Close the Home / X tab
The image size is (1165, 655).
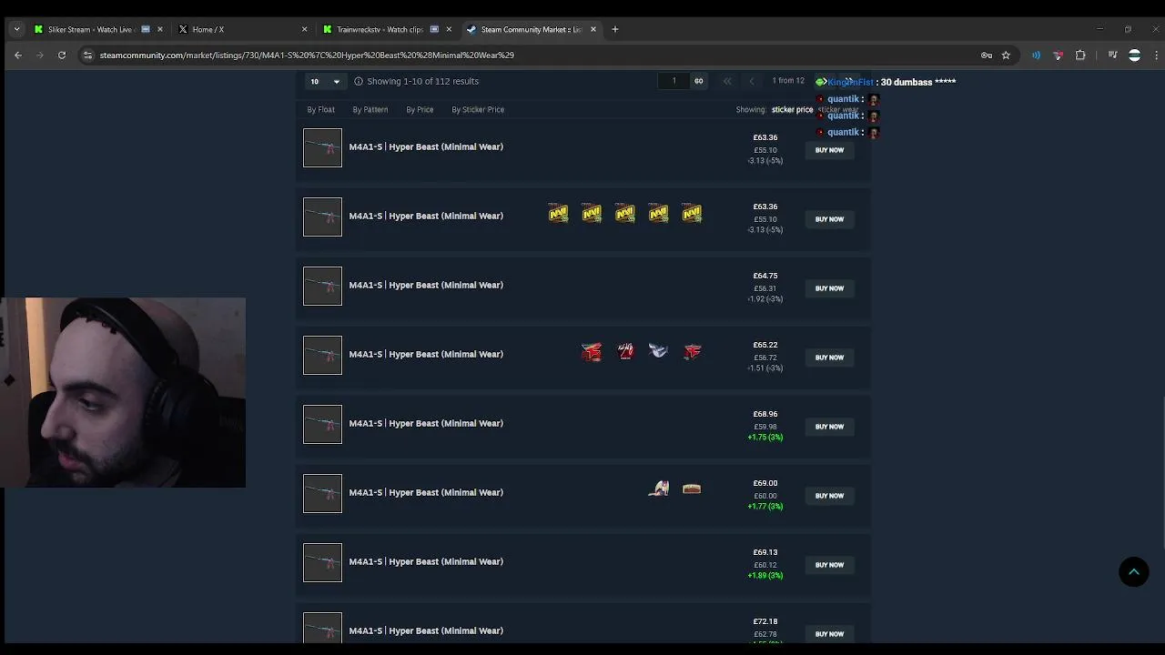(304, 29)
